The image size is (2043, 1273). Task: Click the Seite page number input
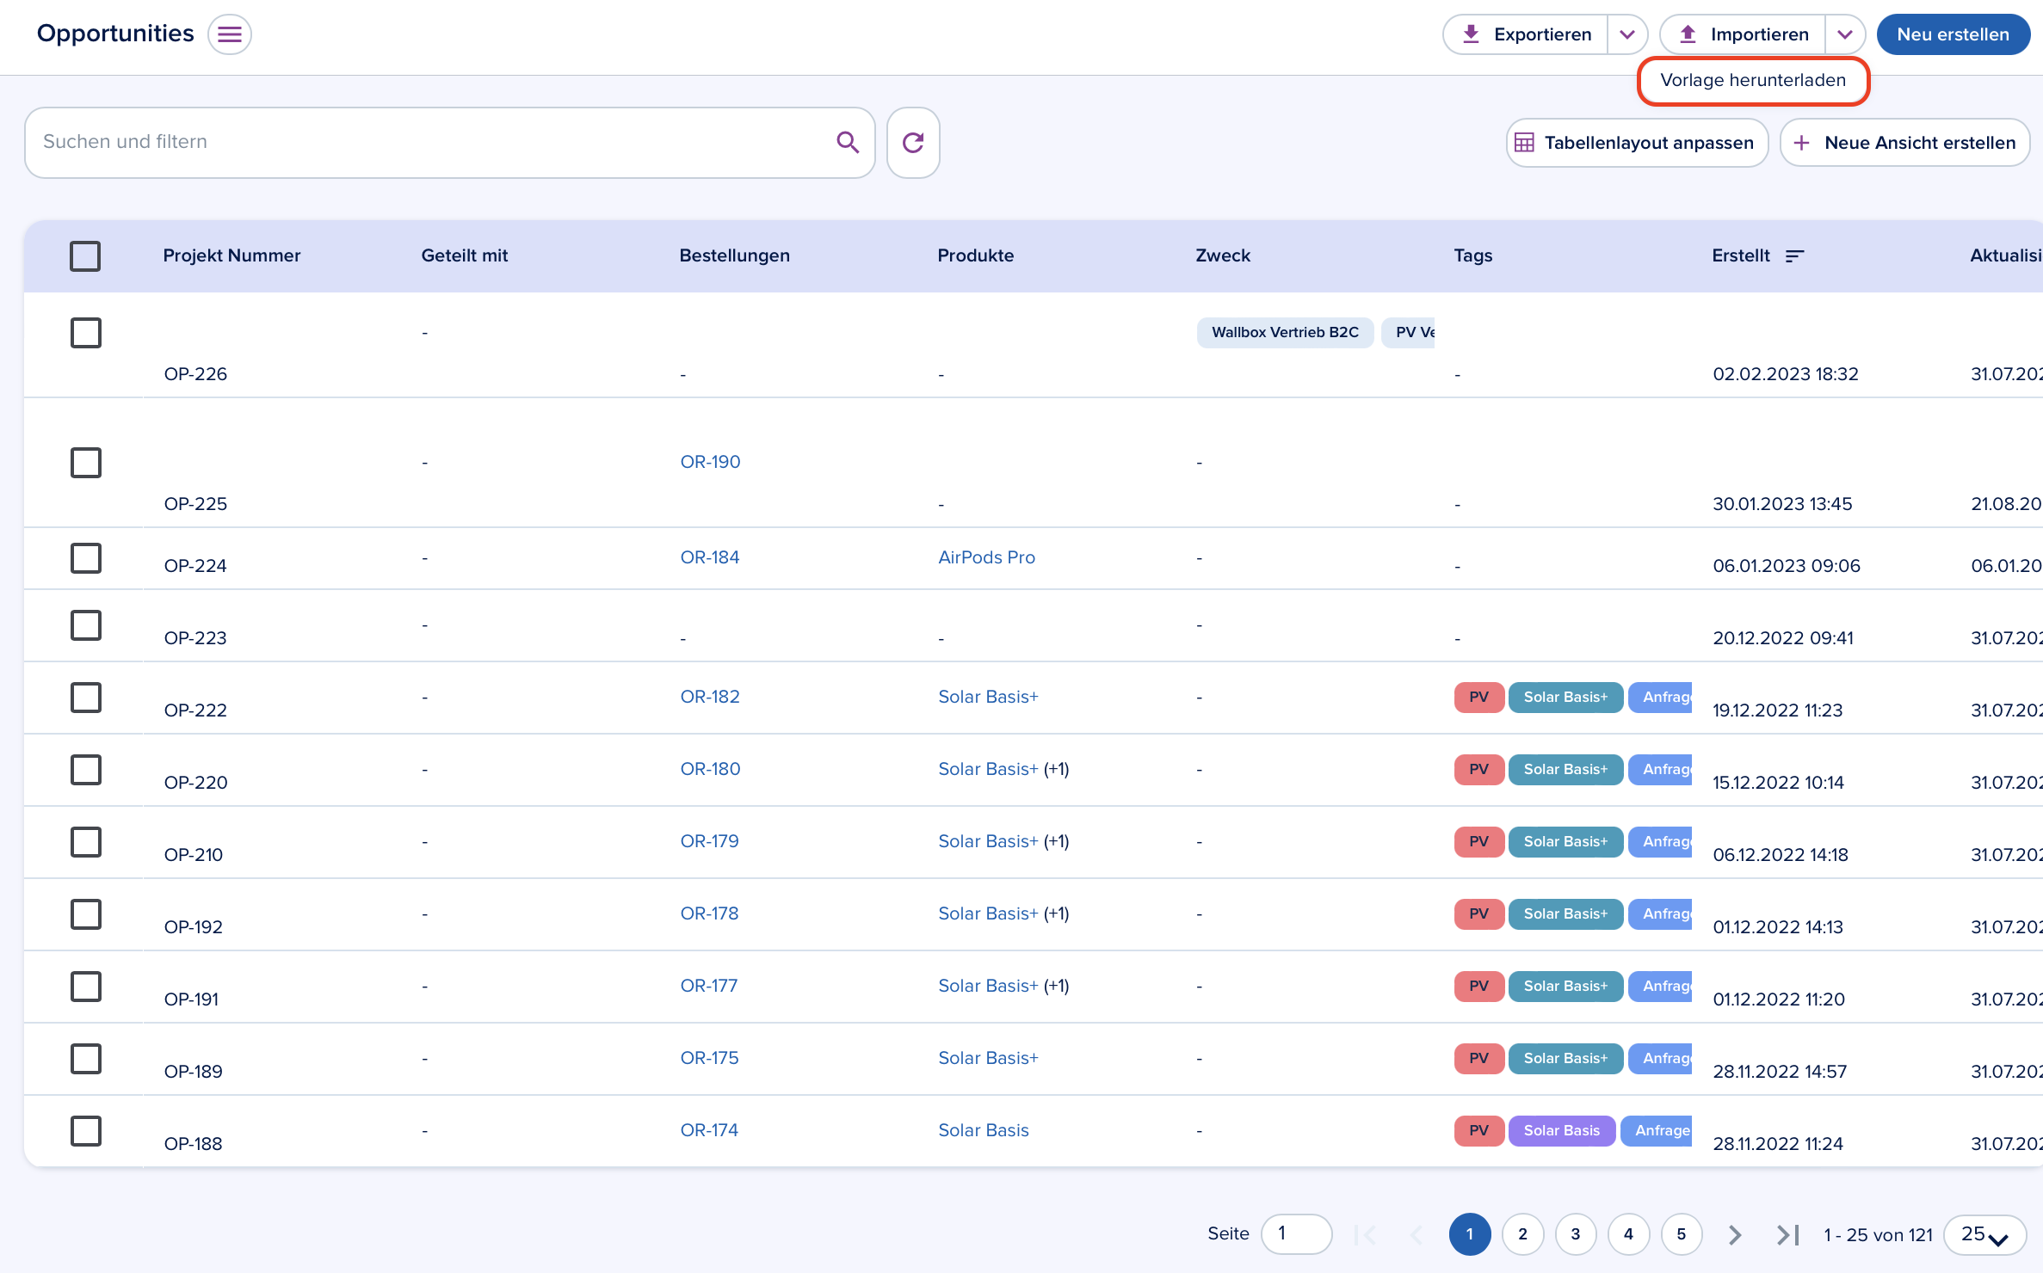tap(1296, 1234)
